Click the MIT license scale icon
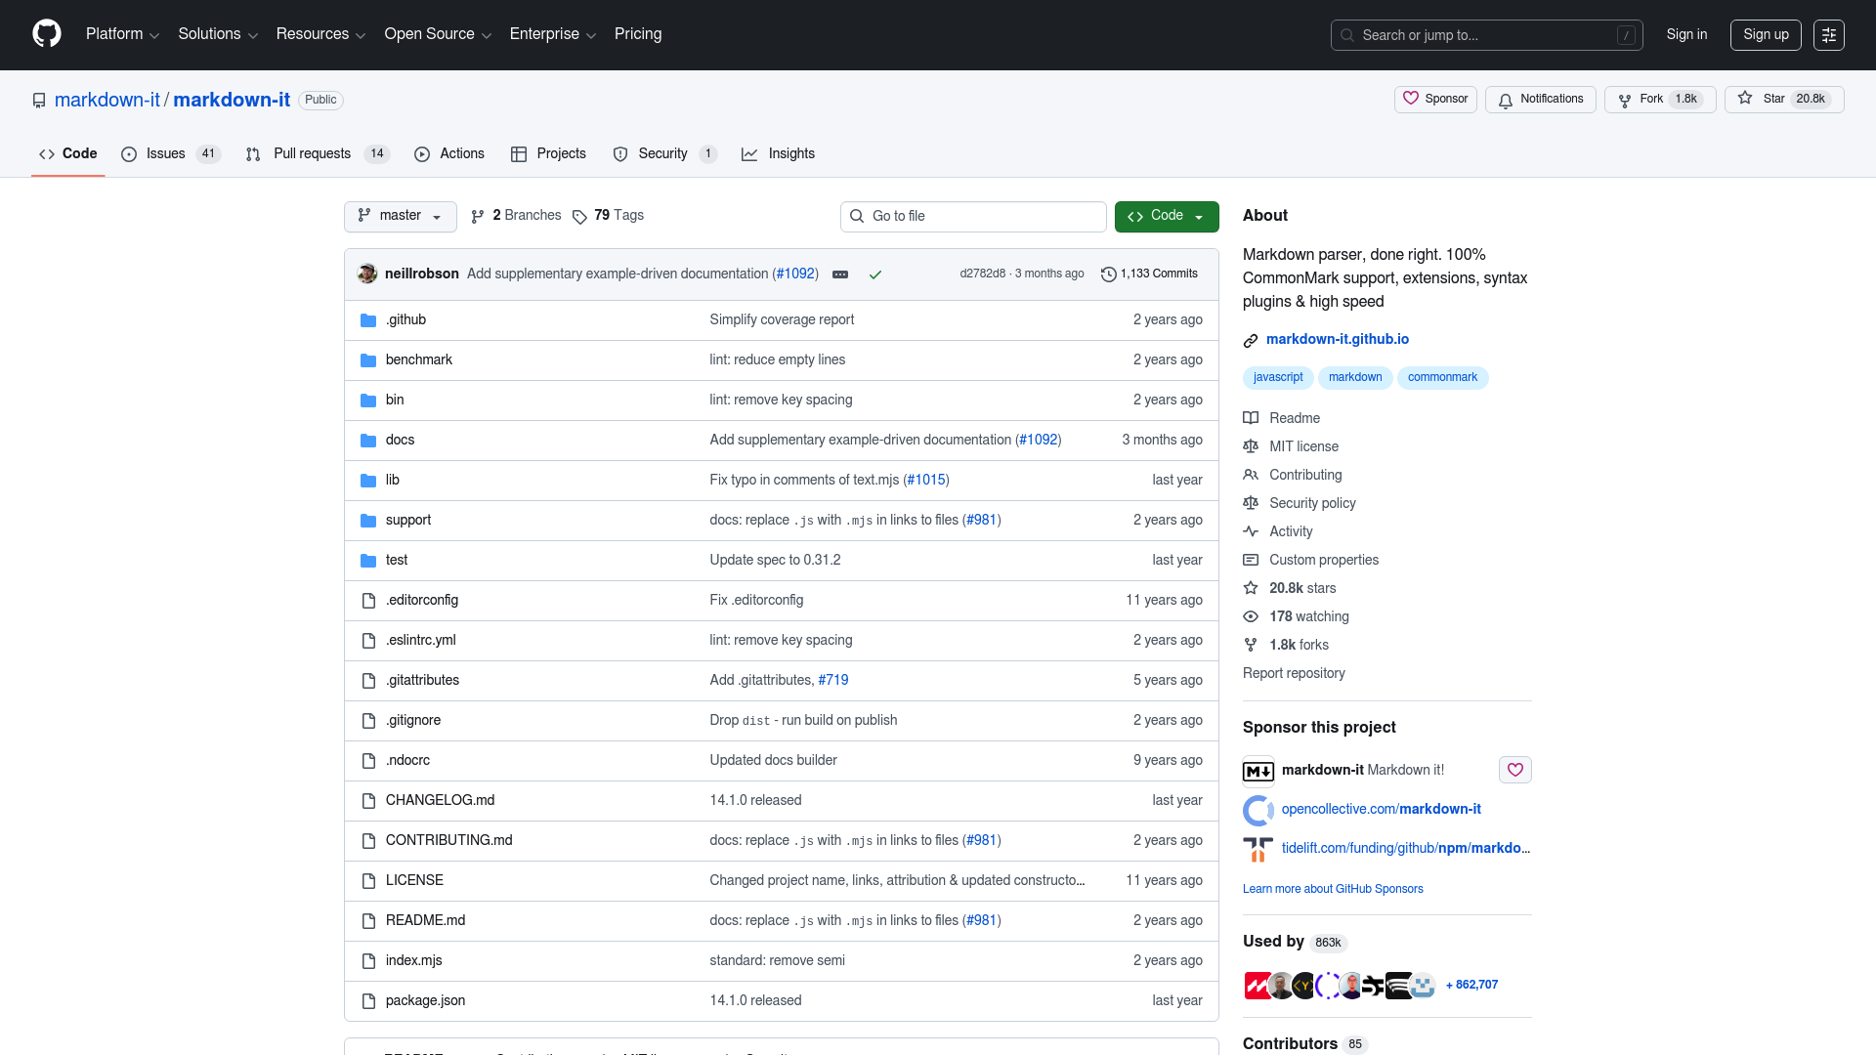 coord(1251,446)
